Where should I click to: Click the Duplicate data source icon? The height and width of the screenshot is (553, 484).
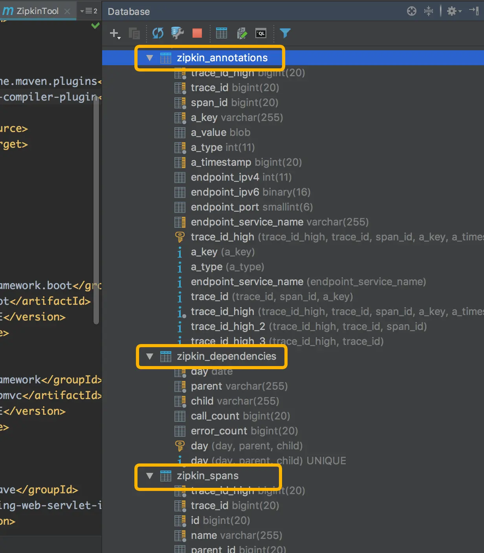pos(134,33)
